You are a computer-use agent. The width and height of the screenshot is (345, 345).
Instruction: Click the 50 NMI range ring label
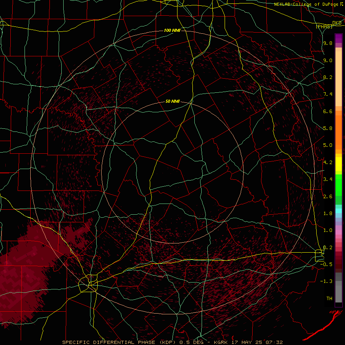coord(172,101)
